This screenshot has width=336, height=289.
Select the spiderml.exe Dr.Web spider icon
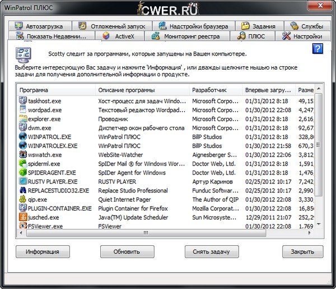pyautogui.click(x=23, y=163)
